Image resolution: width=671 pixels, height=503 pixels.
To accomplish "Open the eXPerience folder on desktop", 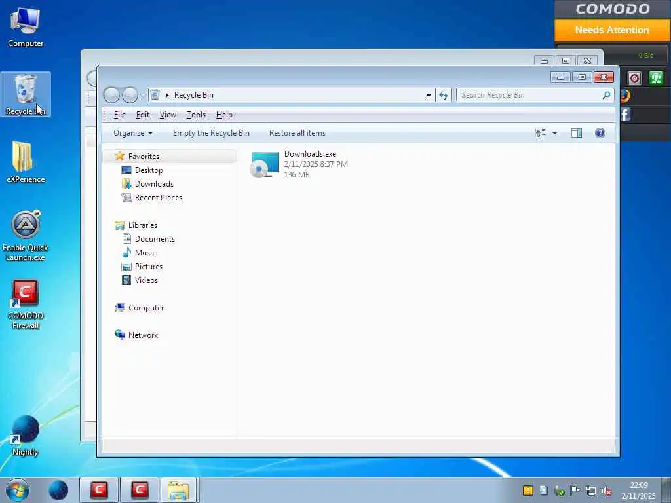I will pos(26,162).
